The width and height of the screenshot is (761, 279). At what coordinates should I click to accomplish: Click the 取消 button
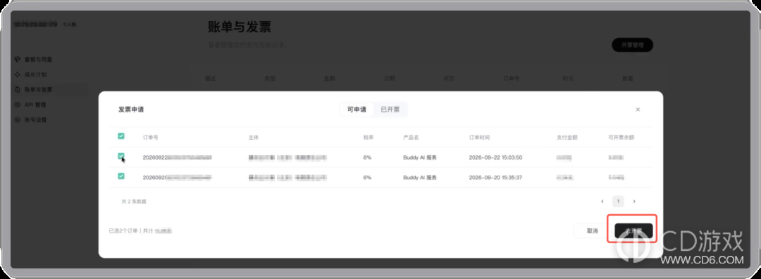(x=592, y=231)
